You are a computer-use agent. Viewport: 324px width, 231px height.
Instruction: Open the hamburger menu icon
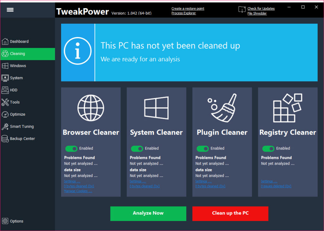[x=10, y=10]
